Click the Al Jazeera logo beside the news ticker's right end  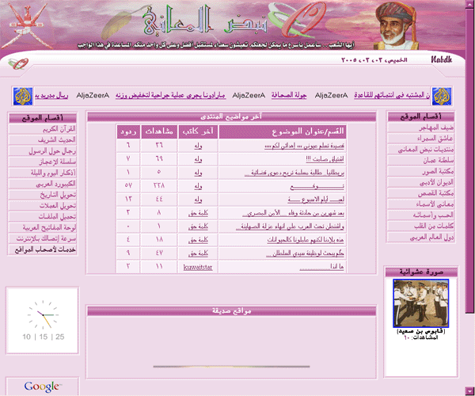[x=441, y=95]
